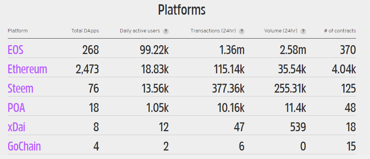Open the GoChain platform link
This screenshot has width=370, height=159.
[24, 146]
